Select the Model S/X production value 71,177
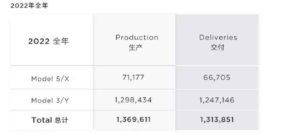The image size is (287, 136). click(x=133, y=77)
